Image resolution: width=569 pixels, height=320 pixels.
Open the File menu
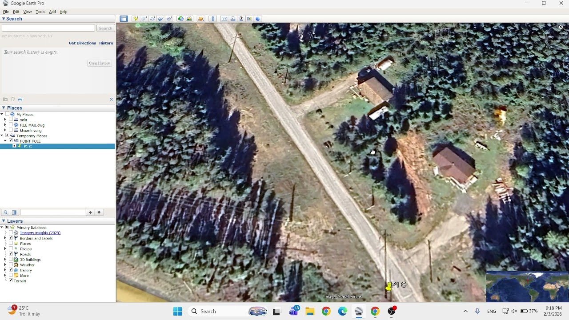(6, 12)
